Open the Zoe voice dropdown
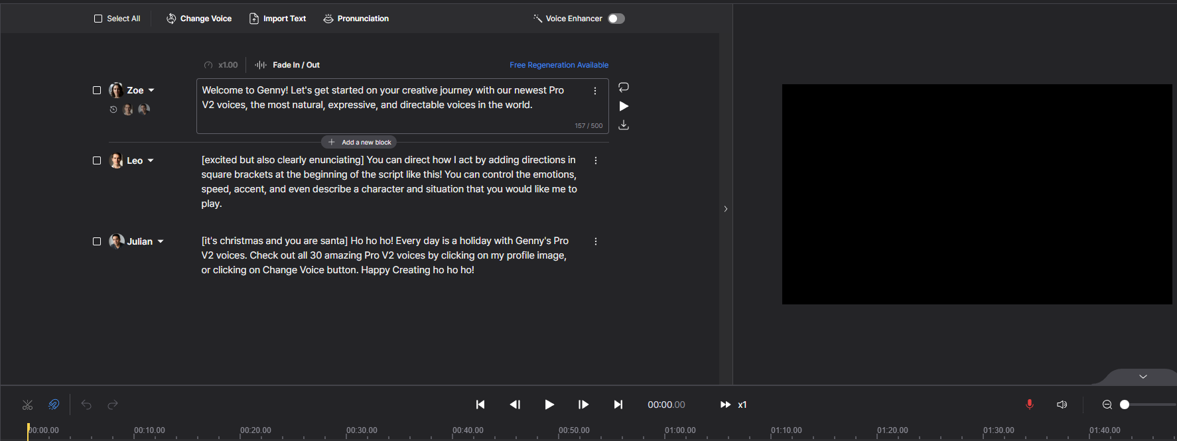The height and width of the screenshot is (441, 1177). 151,90
